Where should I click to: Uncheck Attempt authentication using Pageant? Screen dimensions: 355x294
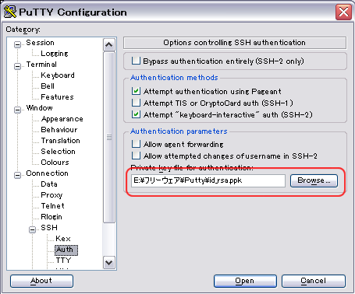136,91
